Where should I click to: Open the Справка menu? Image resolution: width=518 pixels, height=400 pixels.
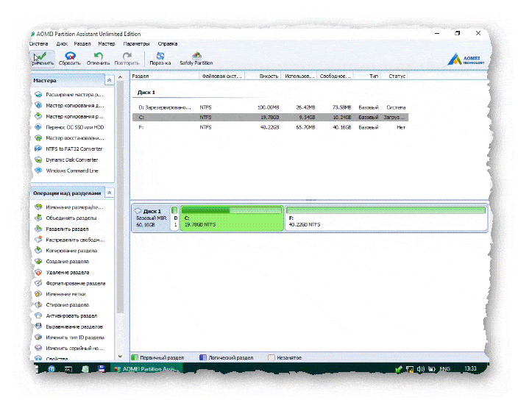[x=168, y=43]
